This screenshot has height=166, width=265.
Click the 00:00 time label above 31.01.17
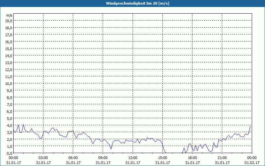(14, 158)
